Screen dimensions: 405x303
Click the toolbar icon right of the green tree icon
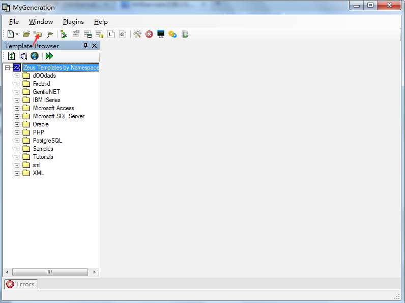(x=76, y=34)
